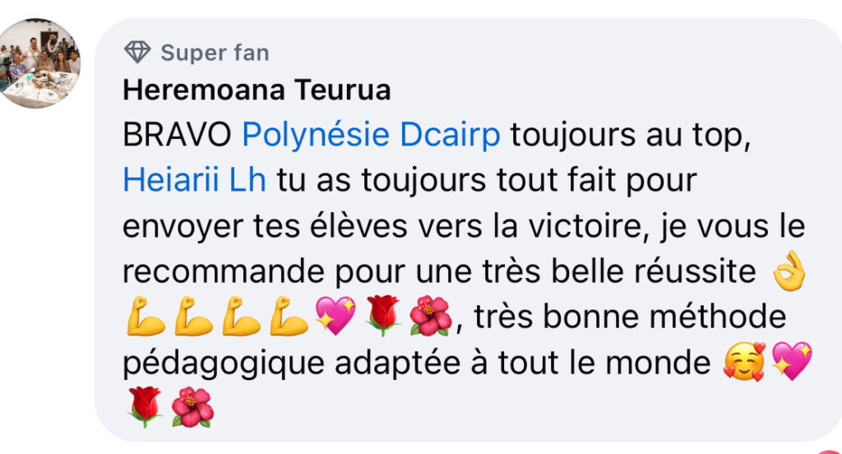Image resolution: width=842 pixels, height=454 pixels.
Task: Click the hibiscus emoji on the last line
Action: click(192, 407)
